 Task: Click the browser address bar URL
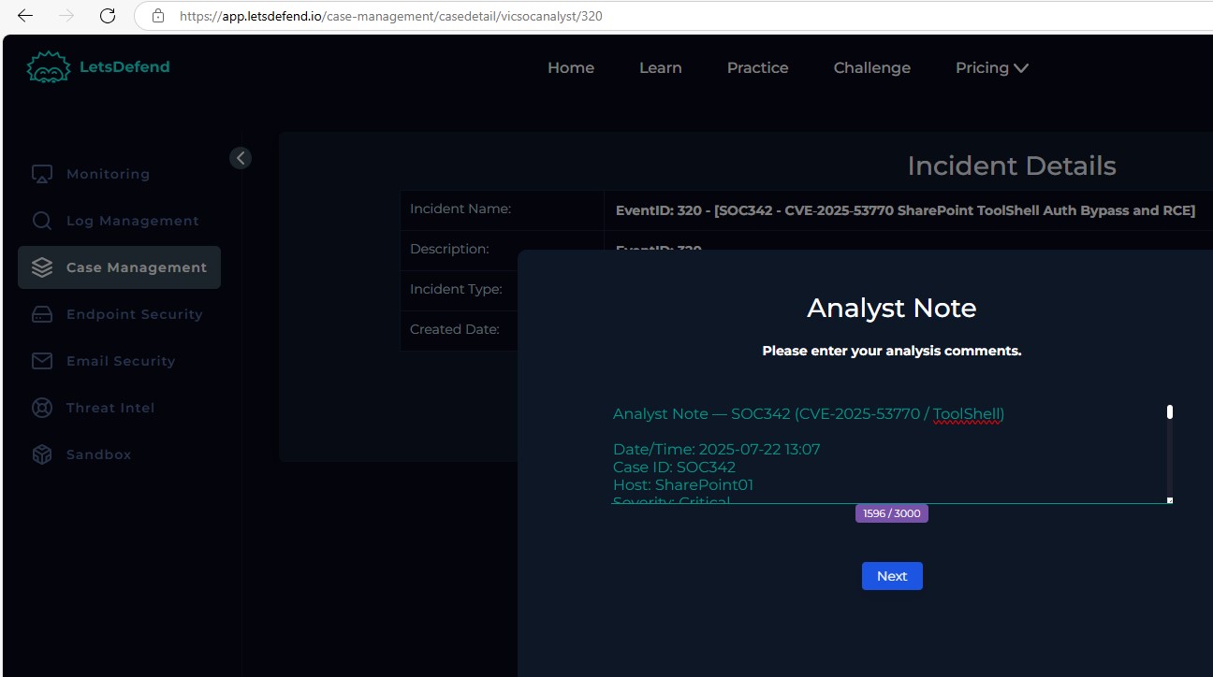391,16
